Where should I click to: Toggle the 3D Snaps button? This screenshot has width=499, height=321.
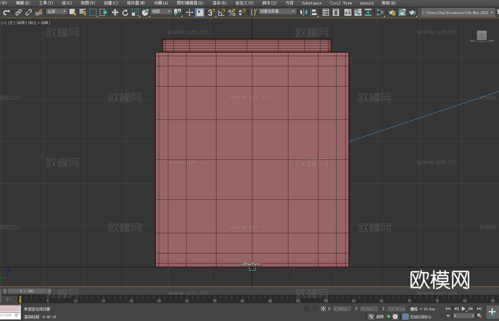(212, 12)
